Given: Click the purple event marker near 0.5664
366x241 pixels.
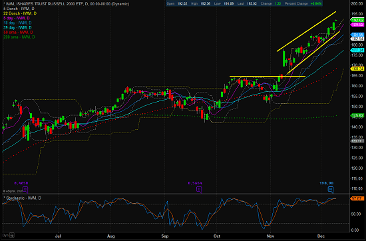Looking at the screenshot, I should pyautogui.click(x=199, y=189).
